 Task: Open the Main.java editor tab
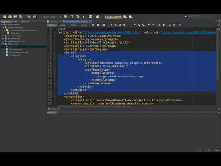pos(52,22)
